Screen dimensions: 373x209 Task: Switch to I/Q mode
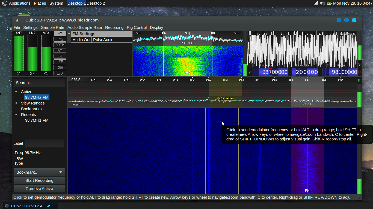[60, 73]
